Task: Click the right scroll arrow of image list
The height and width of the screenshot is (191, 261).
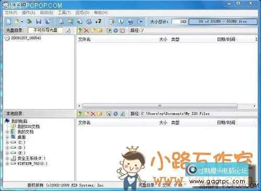Action: [x=255, y=106]
